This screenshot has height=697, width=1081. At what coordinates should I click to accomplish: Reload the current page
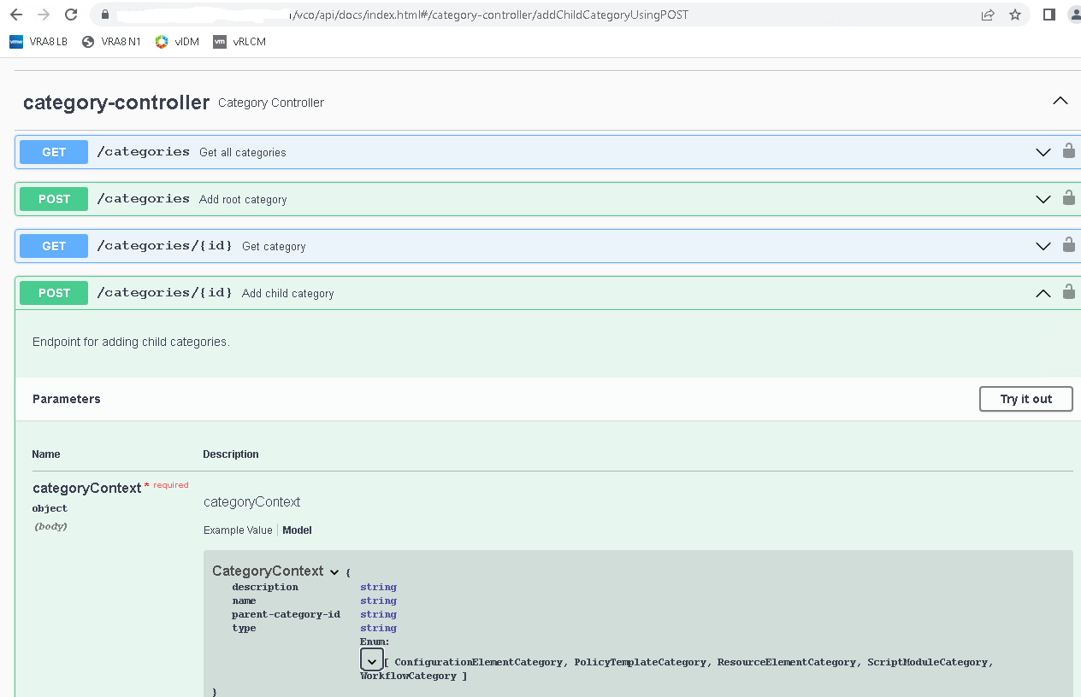click(x=71, y=14)
